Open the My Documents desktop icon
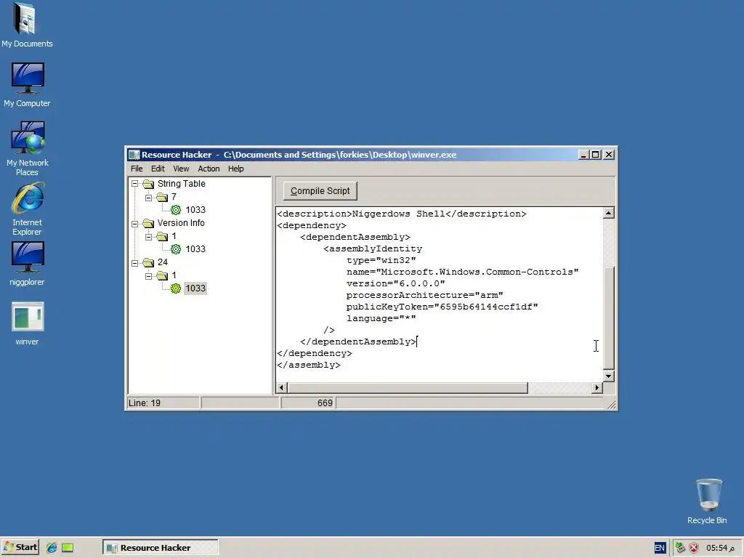The image size is (744, 558). (27, 25)
